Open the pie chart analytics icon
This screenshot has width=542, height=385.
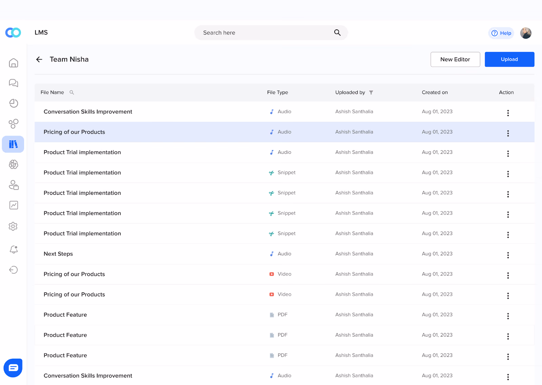click(14, 103)
